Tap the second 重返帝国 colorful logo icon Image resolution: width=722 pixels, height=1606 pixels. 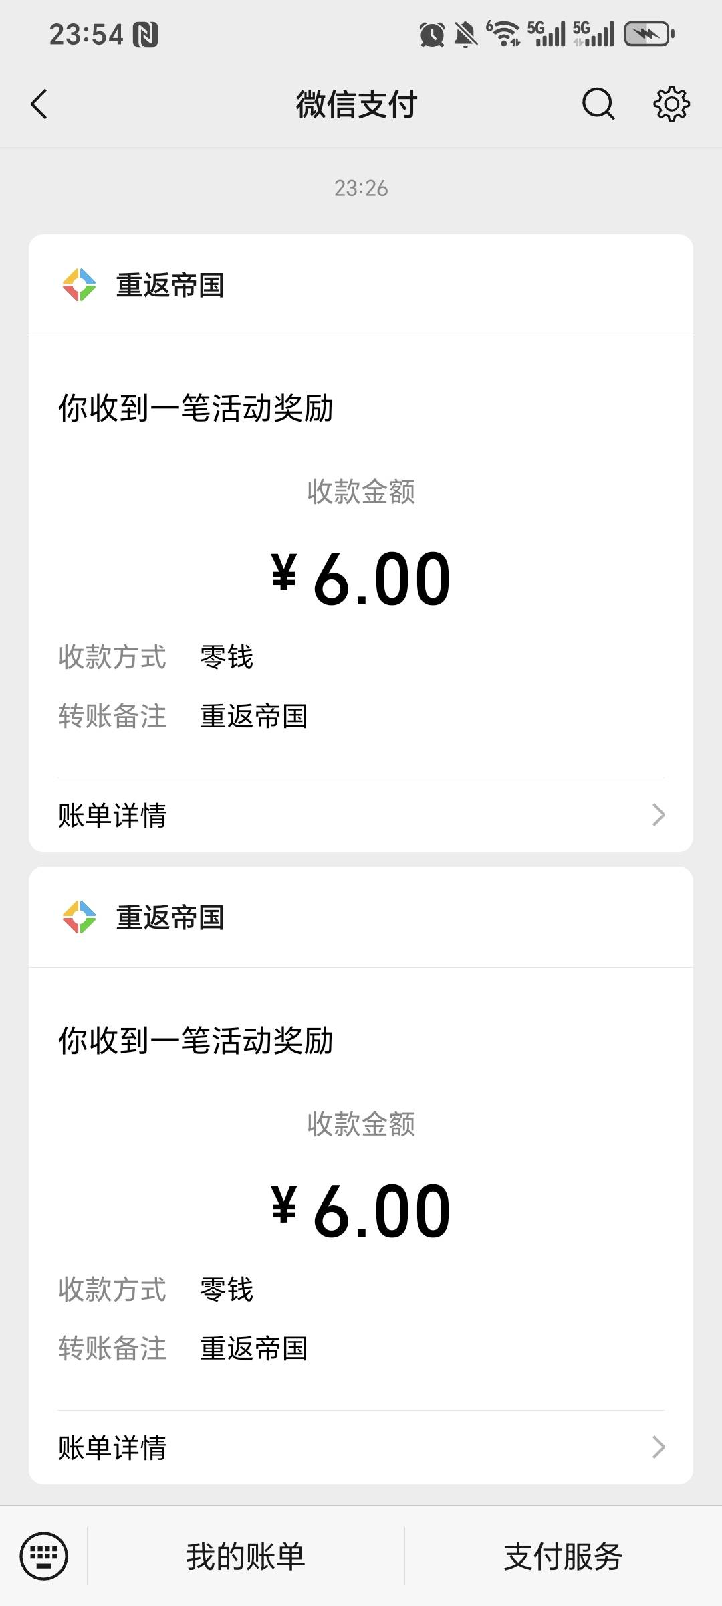click(79, 917)
